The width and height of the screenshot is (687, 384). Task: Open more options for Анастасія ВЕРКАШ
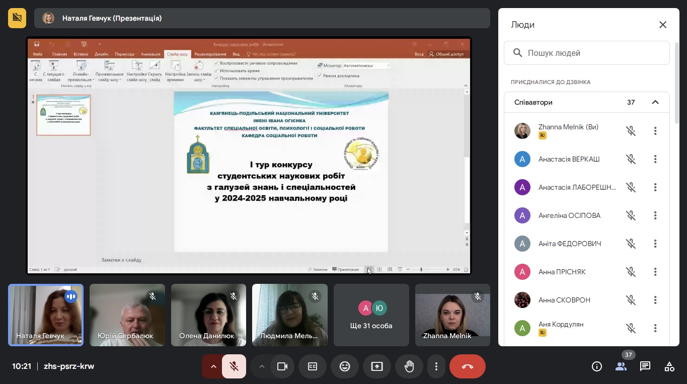point(655,159)
